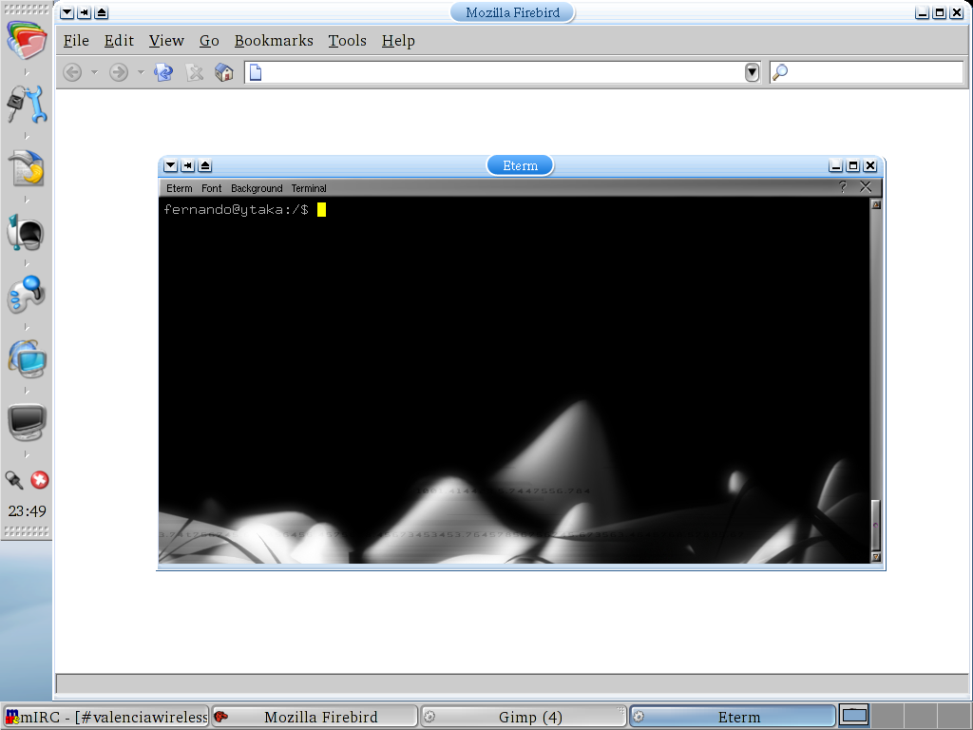The height and width of the screenshot is (730, 973).
Task: Open the Background menu in Eterm
Action: 257,188
